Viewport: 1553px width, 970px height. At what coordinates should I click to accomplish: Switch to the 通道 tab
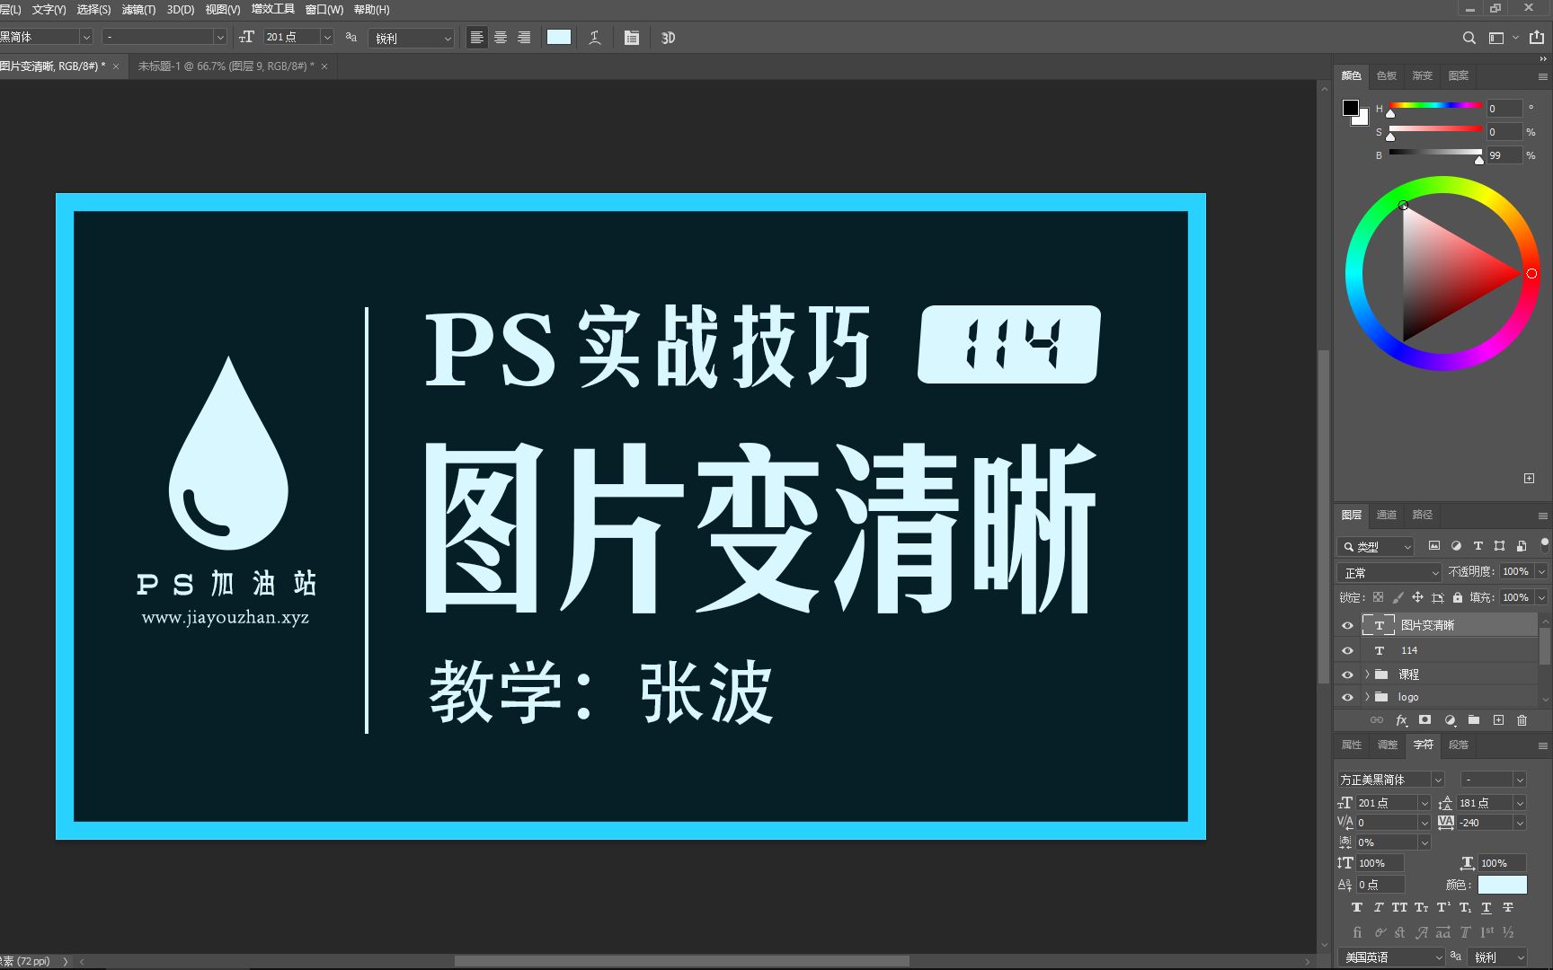1387,515
